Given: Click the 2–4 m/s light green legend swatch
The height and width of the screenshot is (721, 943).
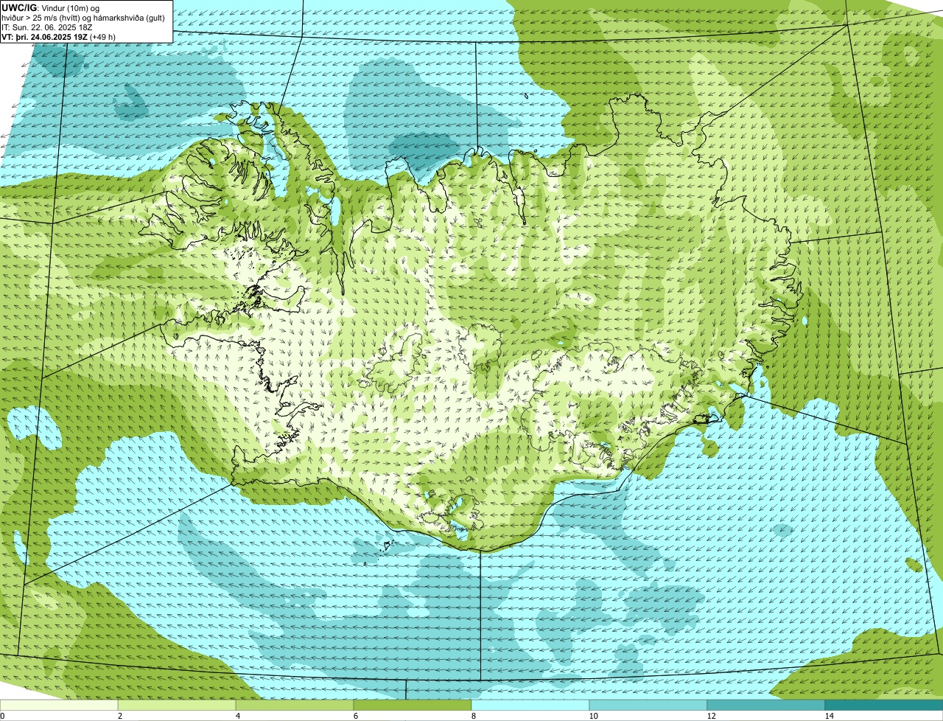Looking at the screenshot, I should (177, 706).
